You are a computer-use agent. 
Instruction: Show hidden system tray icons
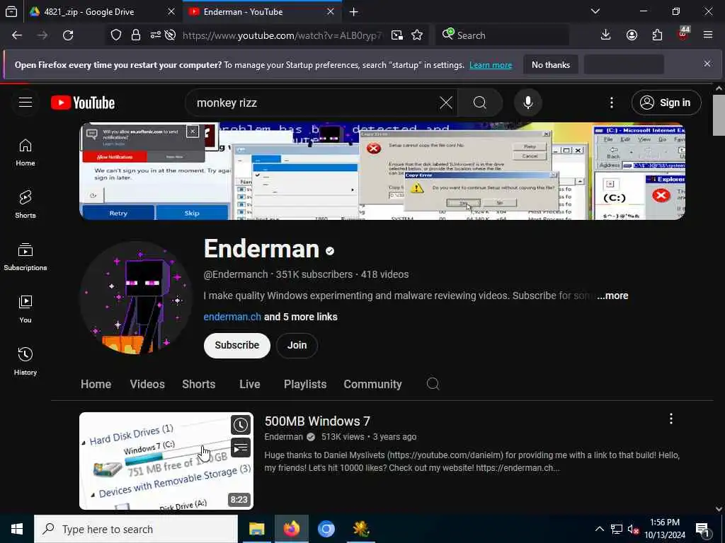pos(599,529)
